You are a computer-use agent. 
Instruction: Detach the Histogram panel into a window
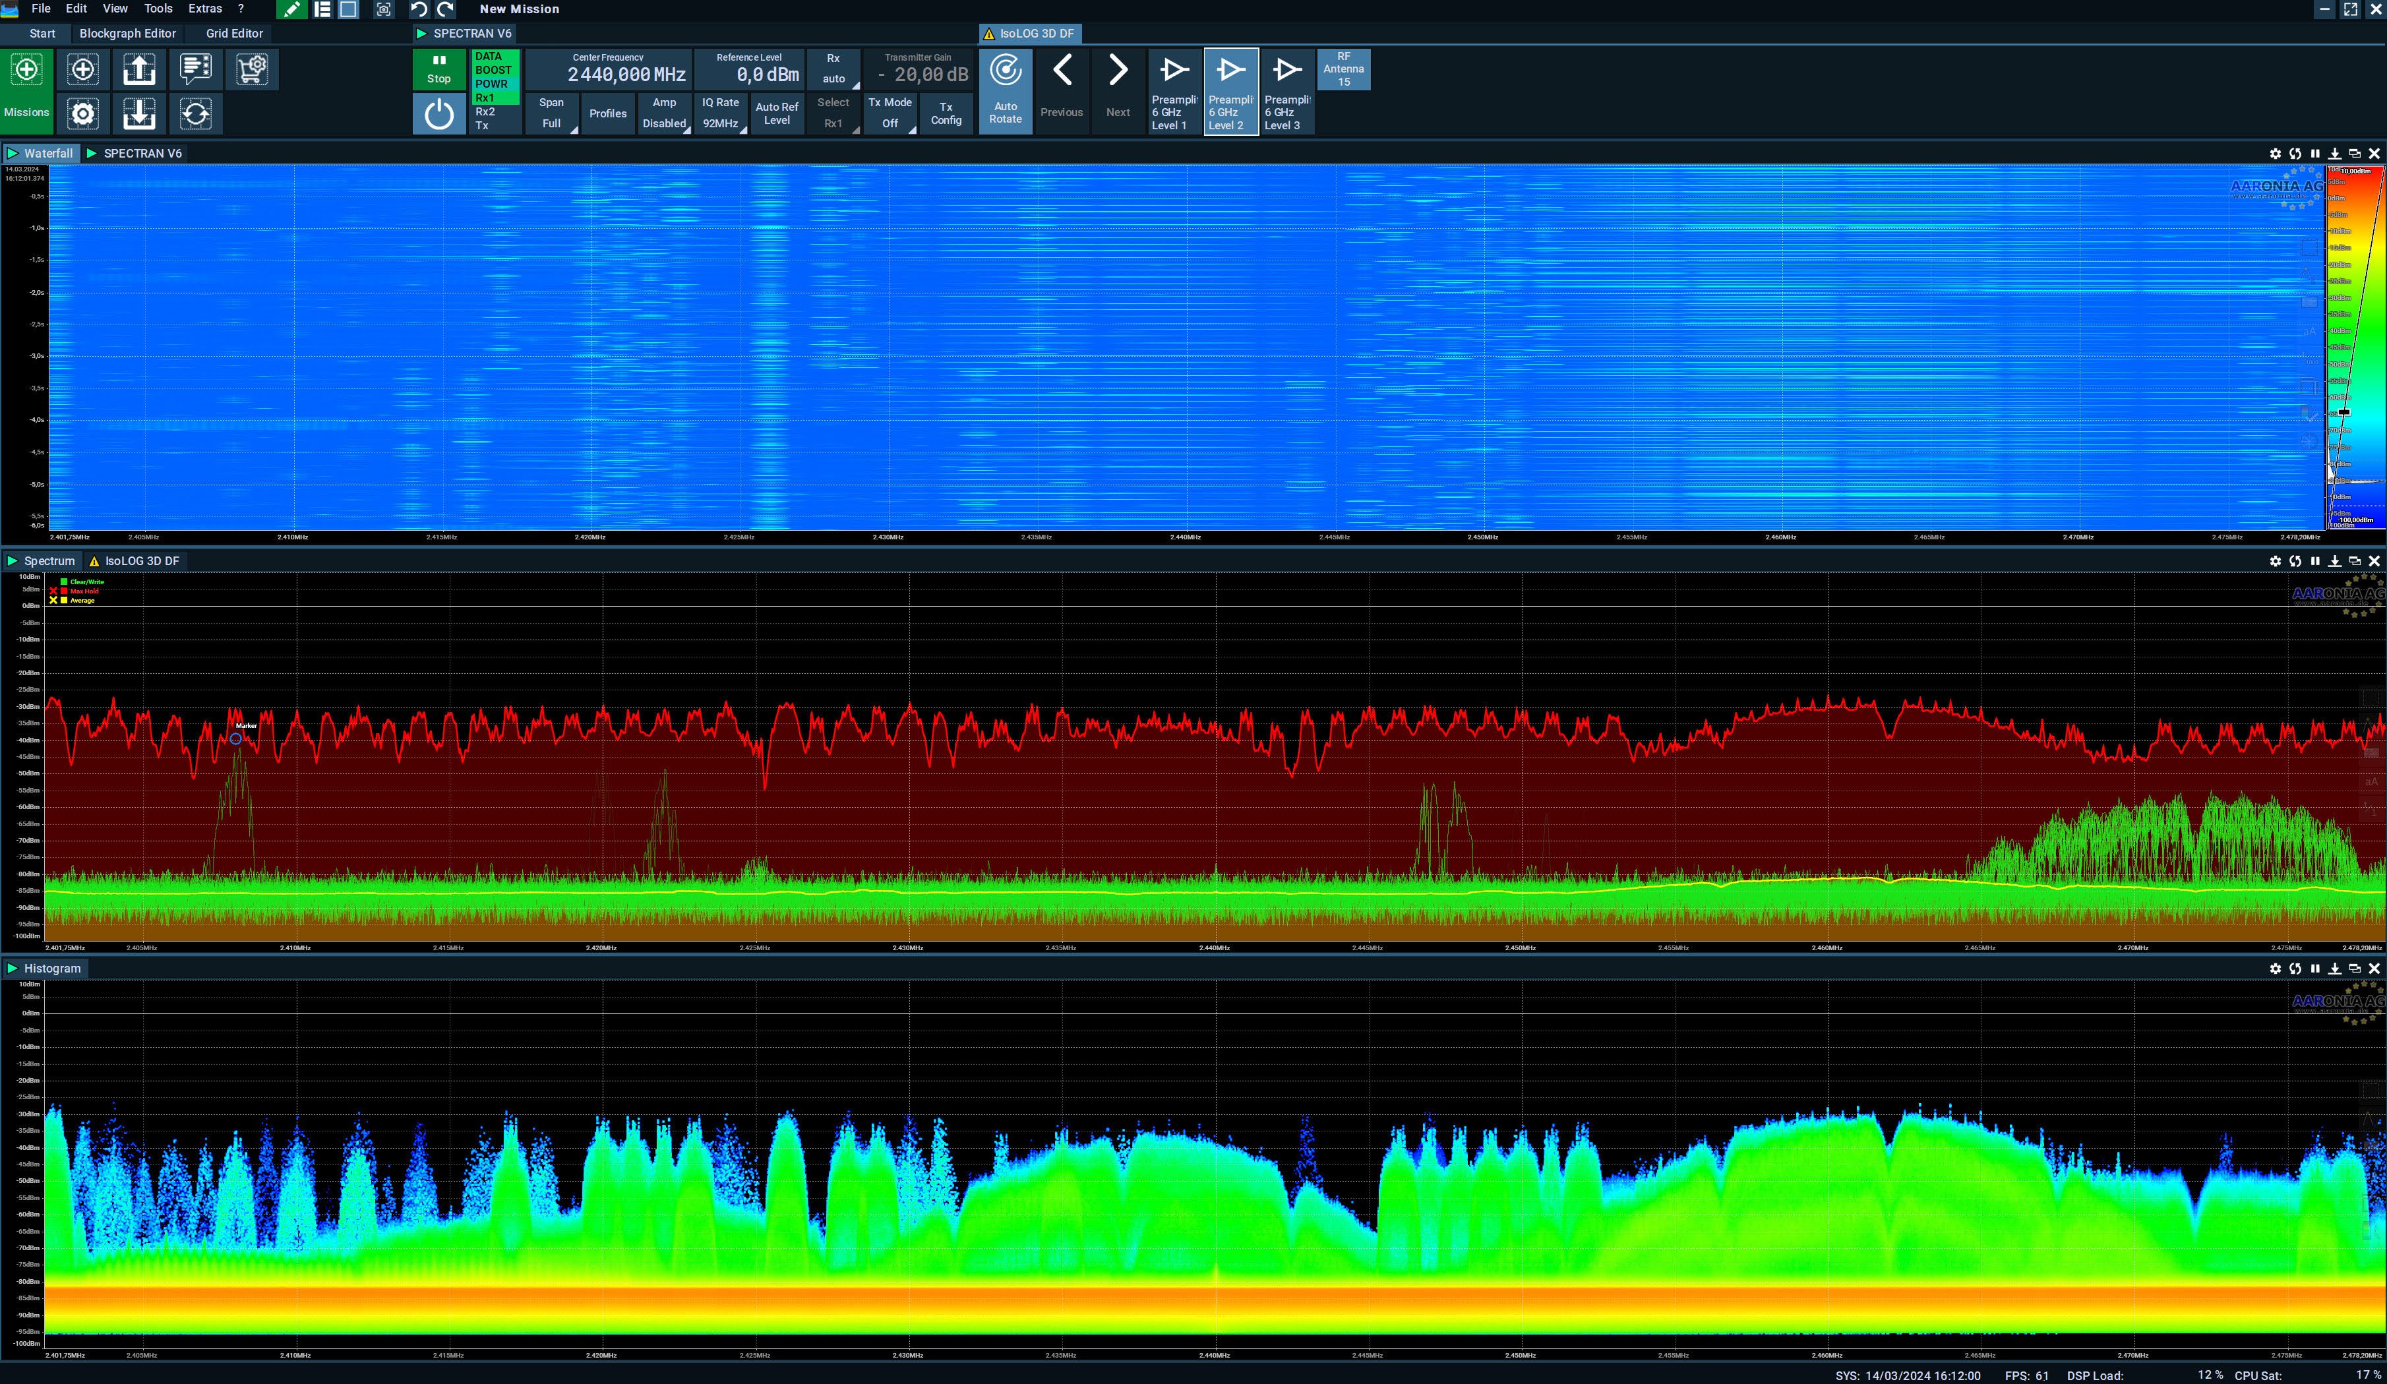(x=2355, y=968)
